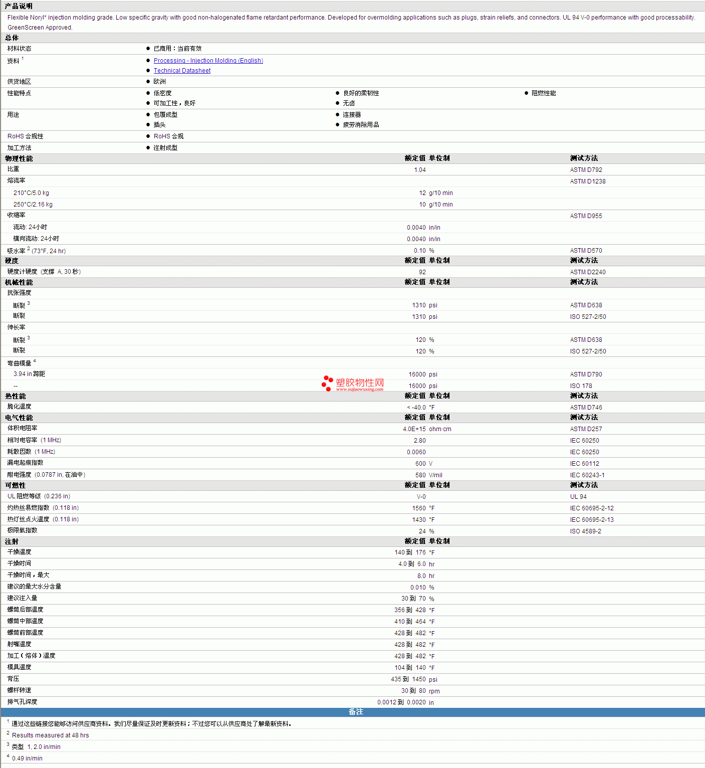Click the ASTM D1238 test method

coord(588,181)
